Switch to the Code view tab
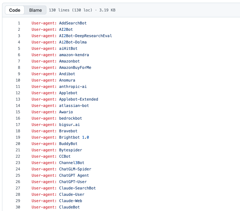This screenshot has width=240, height=211. point(15,10)
